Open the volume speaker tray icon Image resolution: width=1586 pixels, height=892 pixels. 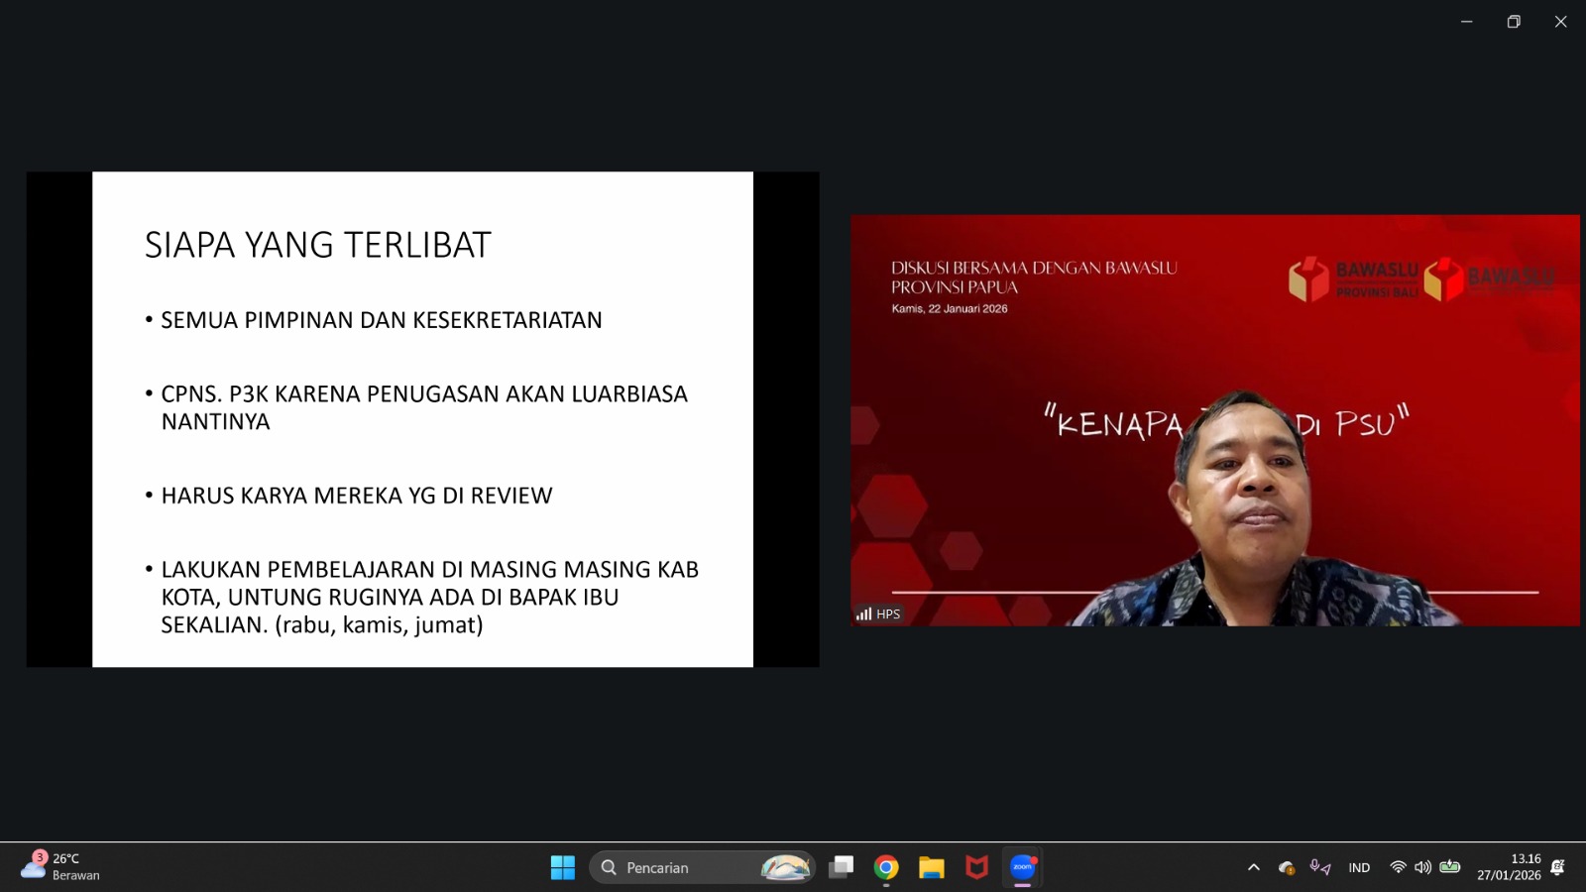pyautogui.click(x=1422, y=867)
